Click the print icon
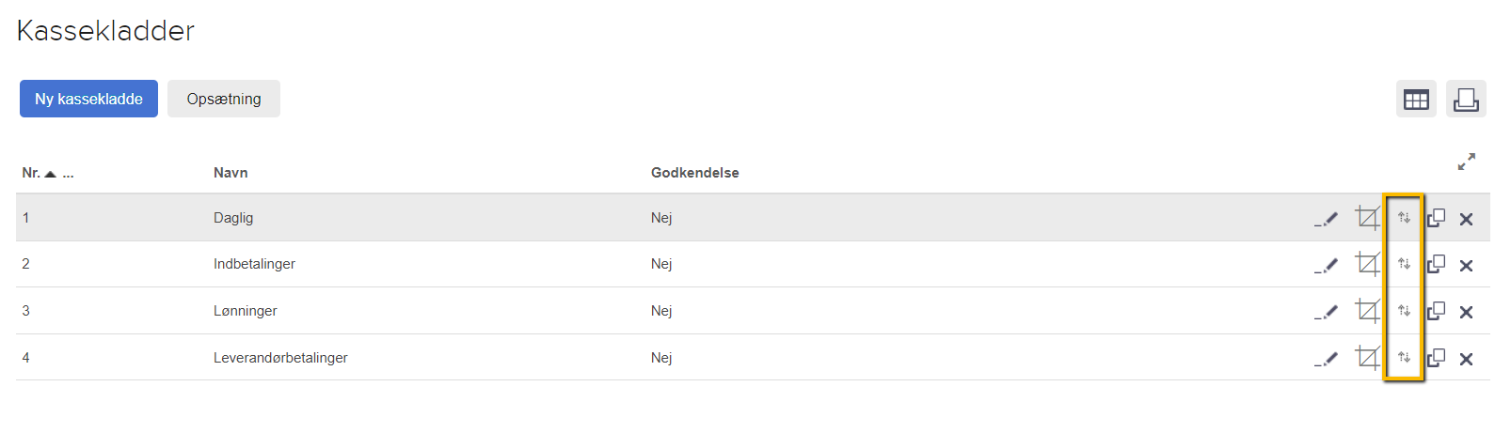This screenshot has height=433, width=1495. [x=1466, y=99]
